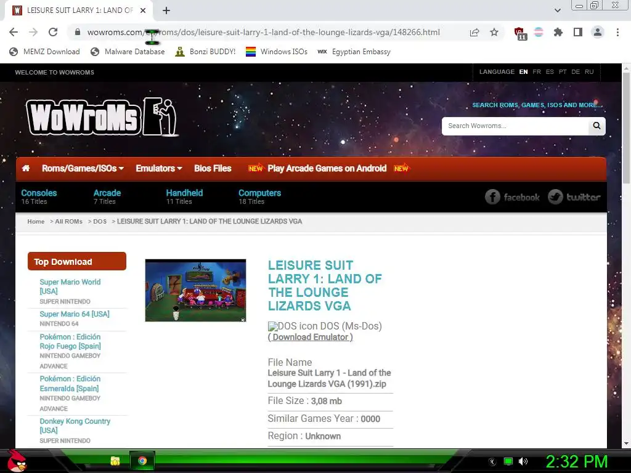Bookmark this page with the star icon

(x=494, y=32)
